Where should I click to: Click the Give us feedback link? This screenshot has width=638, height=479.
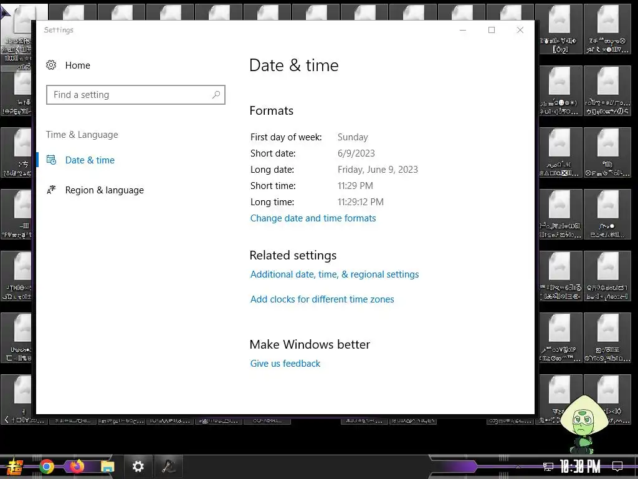(285, 364)
